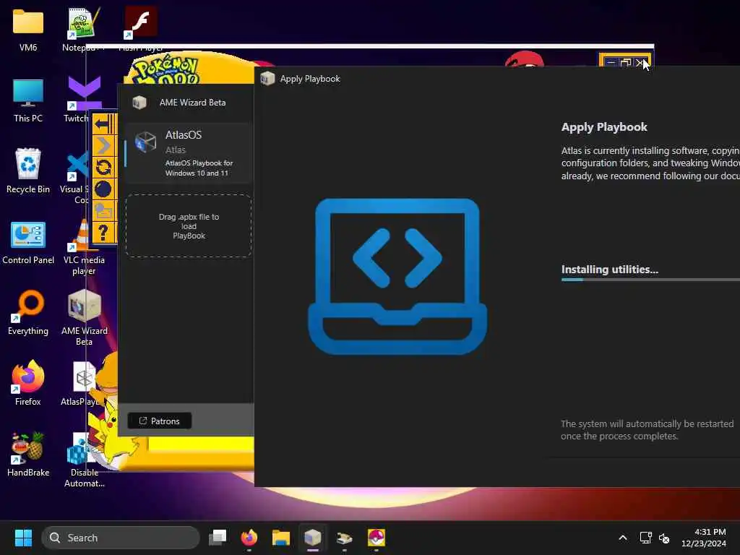Image resolution: width=740 pixels, height=555 pixels.
Task: Open the This PC desktop icon
Action: (x=28, y=100)
